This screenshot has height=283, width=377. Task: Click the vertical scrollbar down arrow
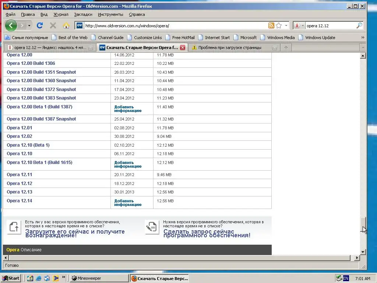363,252
